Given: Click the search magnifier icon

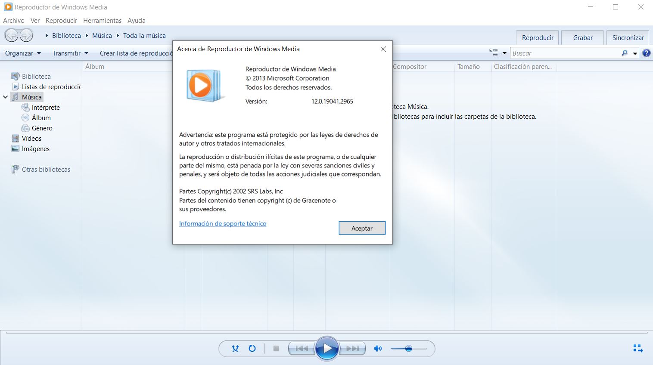Looking at the screenshot, I should click(625, 53).
